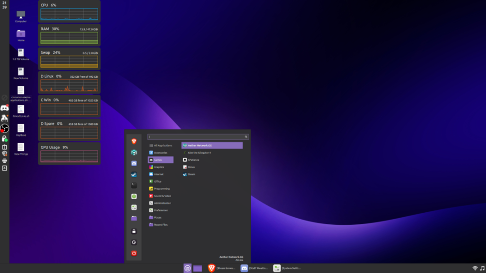Open the OBS icon in left panel
This screenshot has height=273, width=486.
click(4, 128)
